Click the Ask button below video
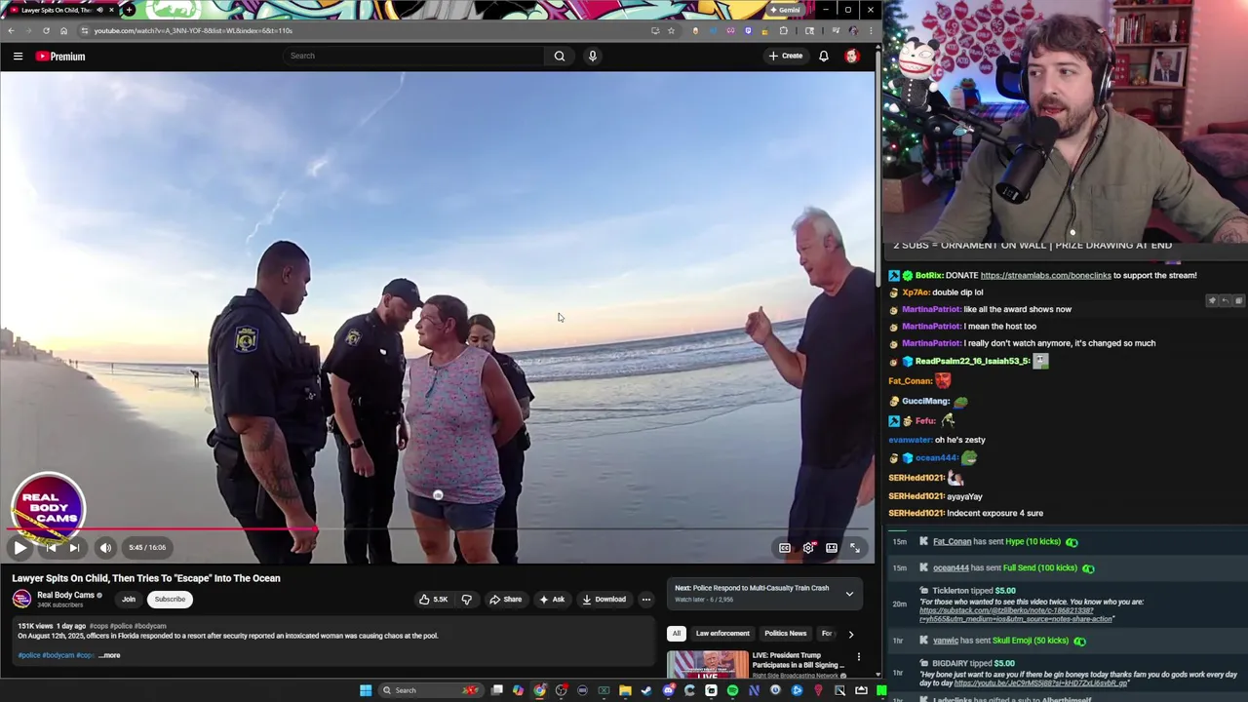Image resolution: width=1248 pixels, height=702 pixels. click(x=552, y=600)
